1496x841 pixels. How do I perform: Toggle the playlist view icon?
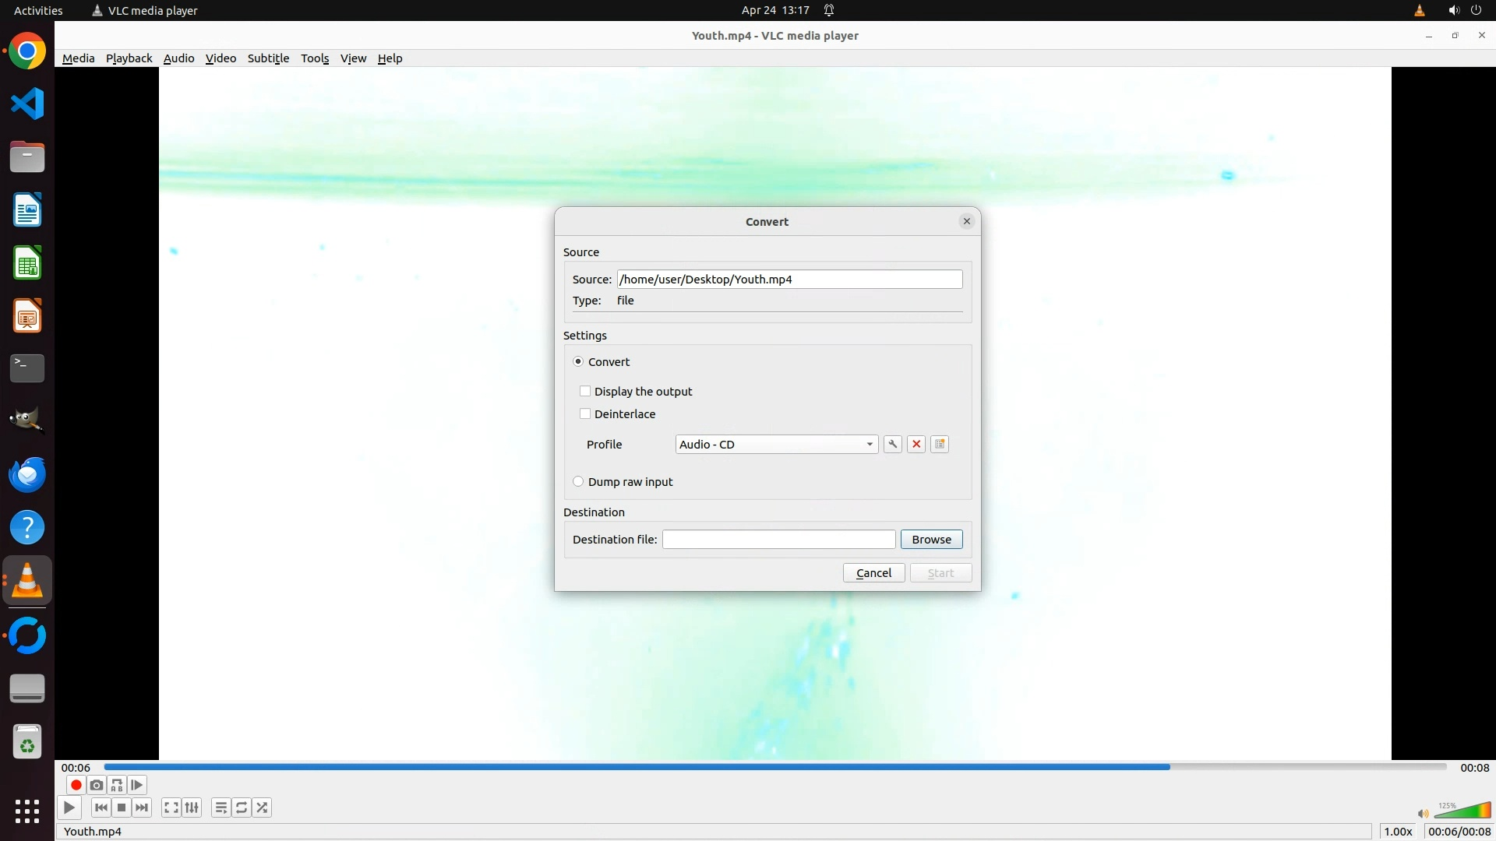221,808
